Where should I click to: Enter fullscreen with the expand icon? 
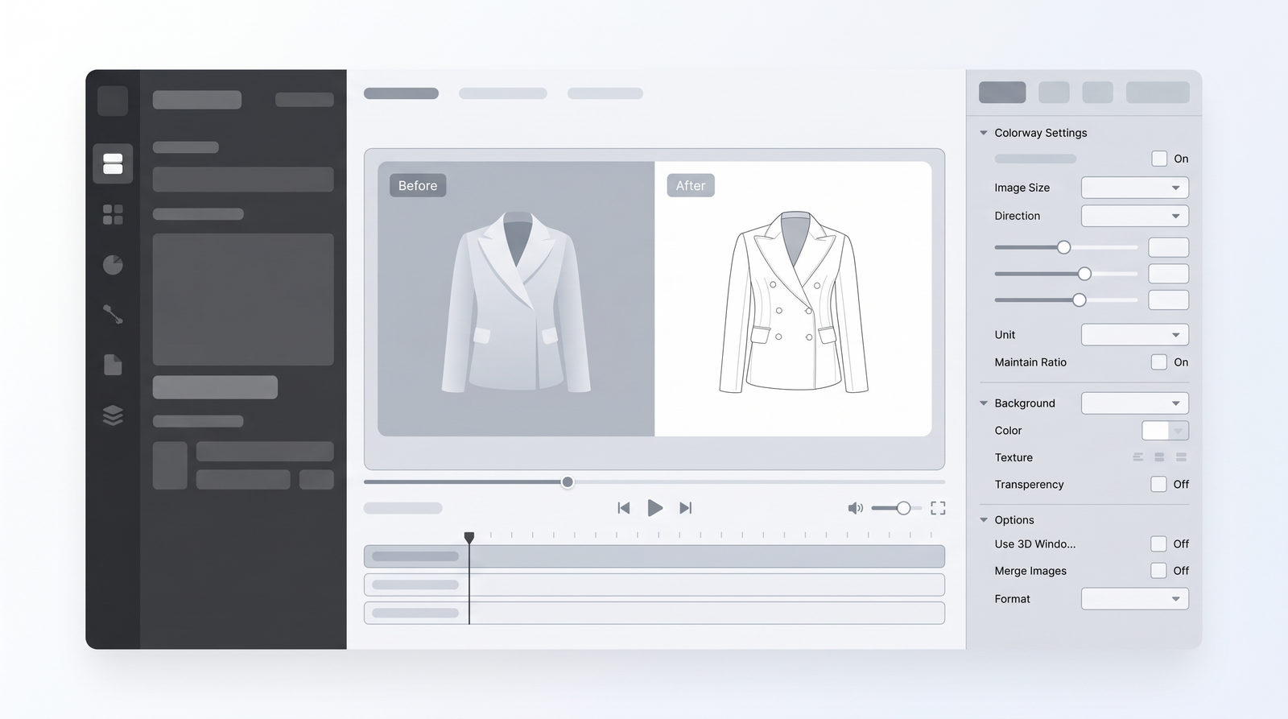(x=938, y=508)
